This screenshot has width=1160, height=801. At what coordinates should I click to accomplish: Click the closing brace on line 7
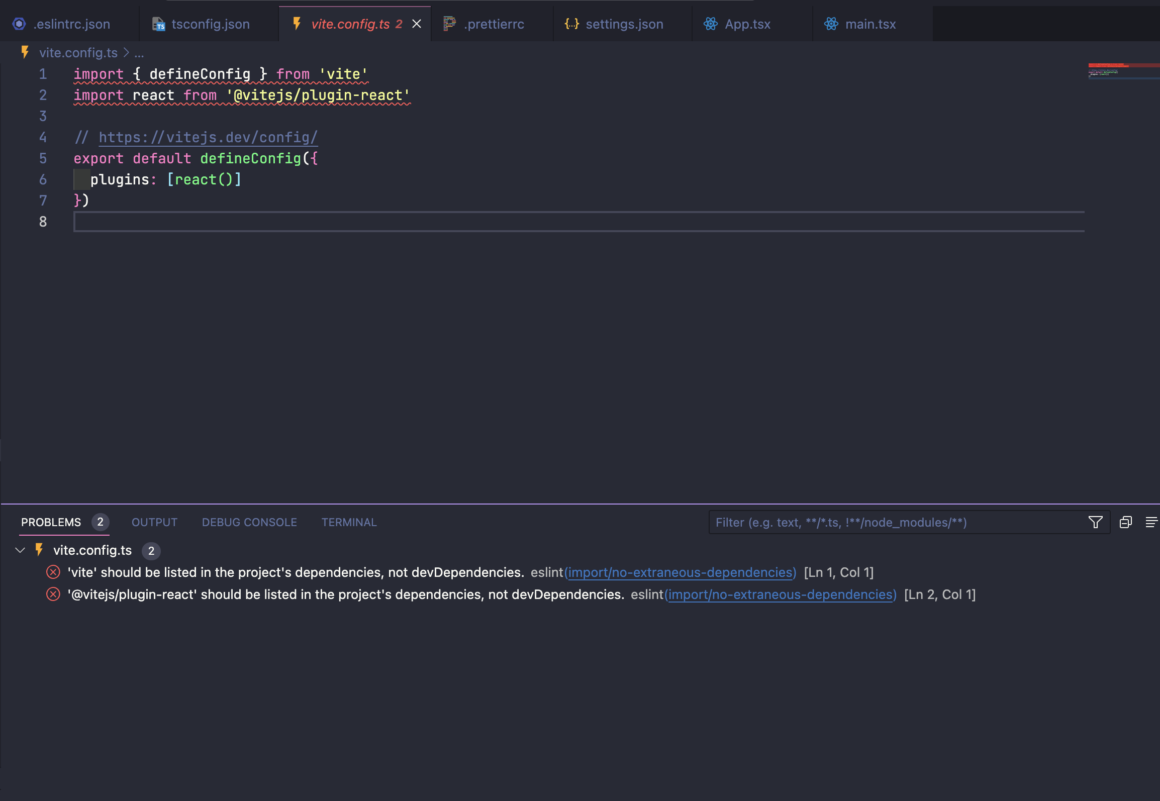(x=77, y=201)
